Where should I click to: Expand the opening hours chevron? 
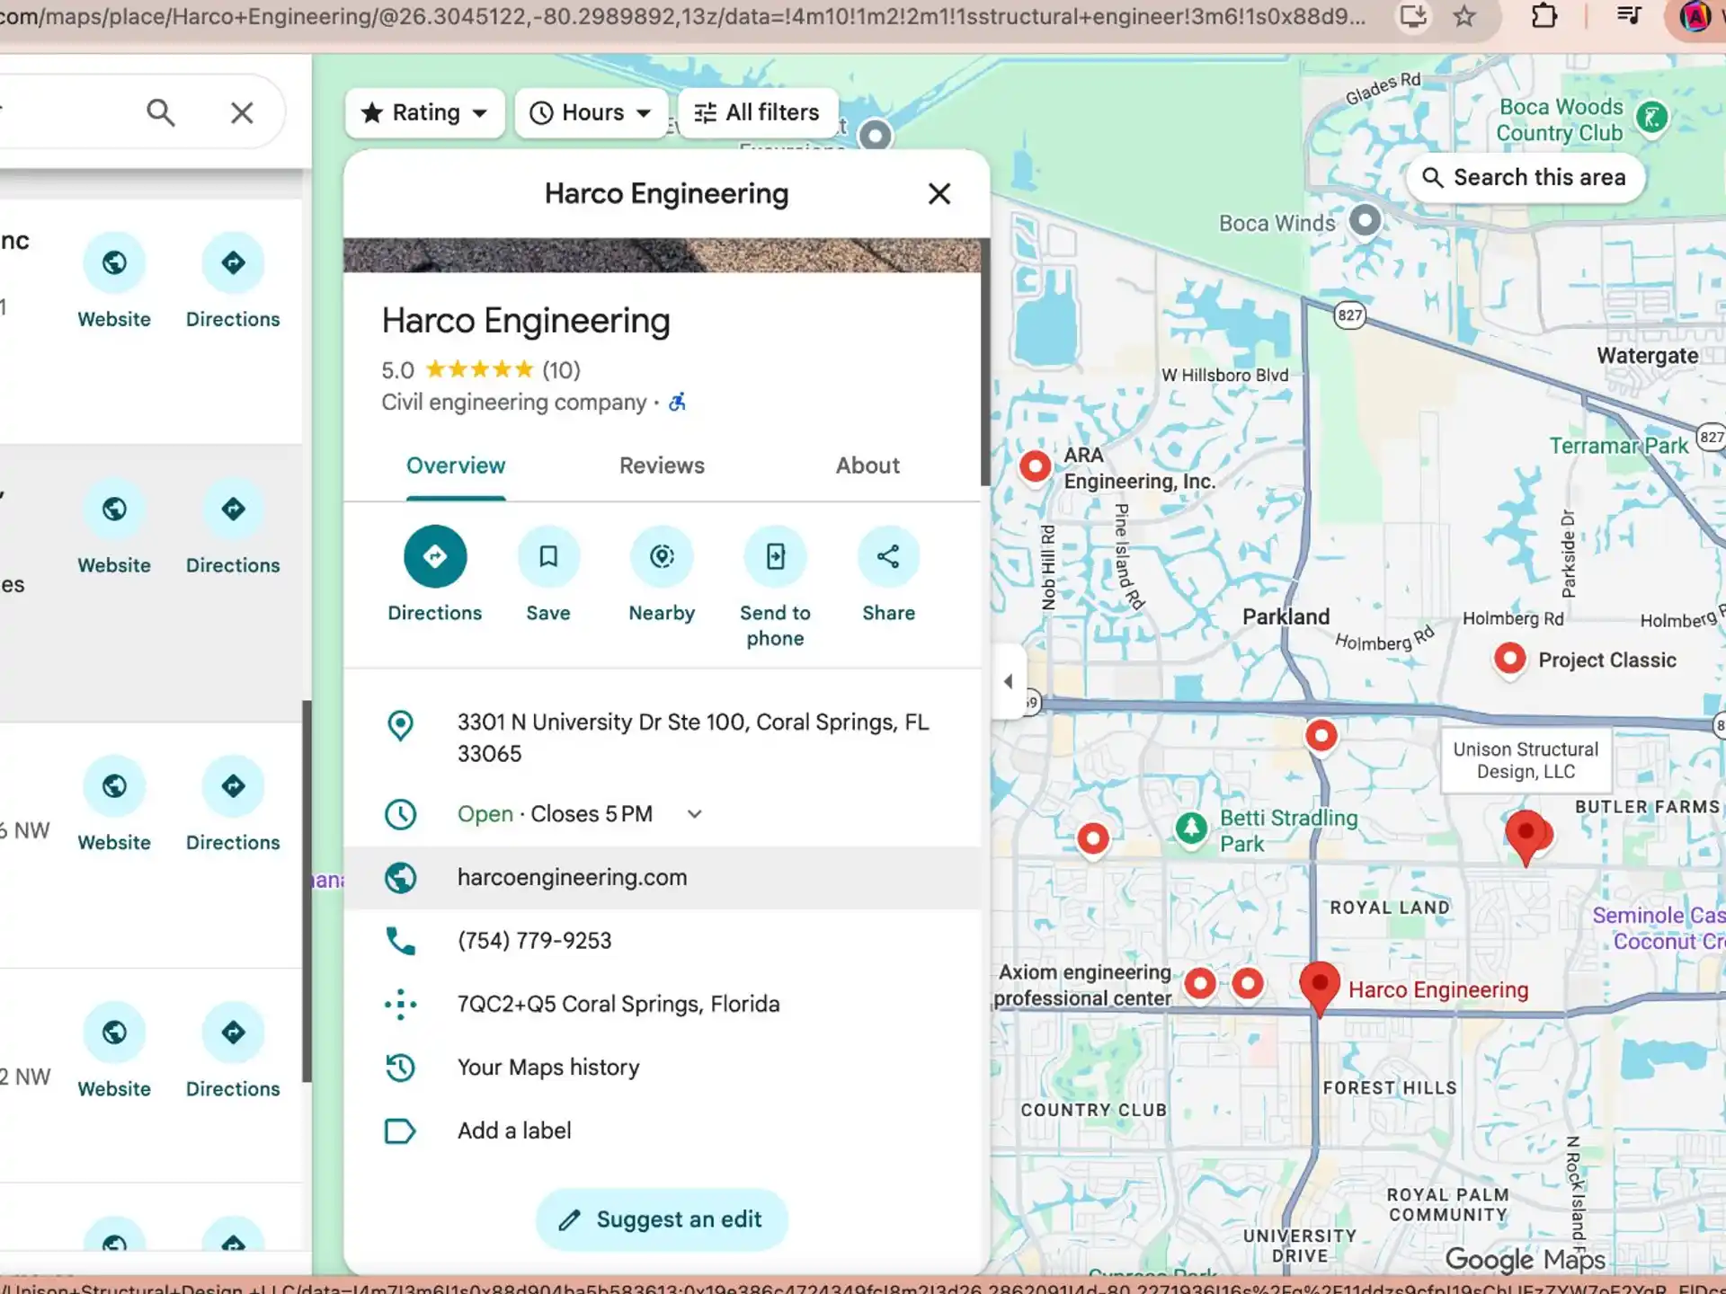click(x=694, y=814)
